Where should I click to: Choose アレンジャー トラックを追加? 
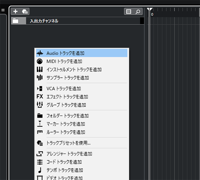pos(82,154)
